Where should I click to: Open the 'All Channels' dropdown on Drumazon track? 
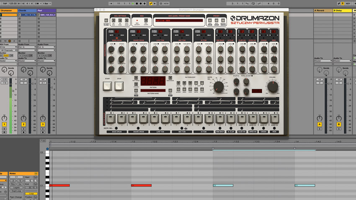coord(8,50)
